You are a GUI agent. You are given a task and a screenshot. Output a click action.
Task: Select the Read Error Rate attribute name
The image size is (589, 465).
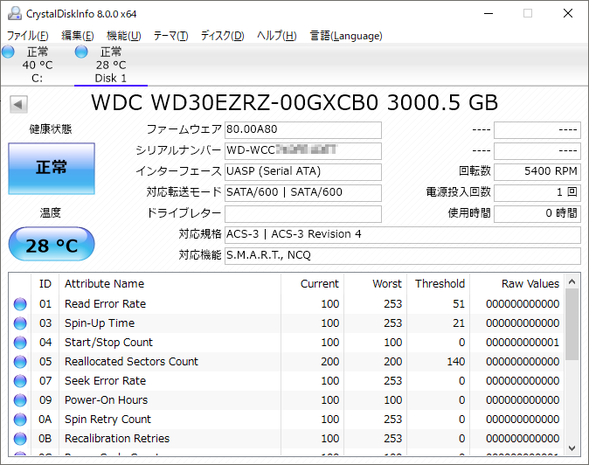click(105, 304)
